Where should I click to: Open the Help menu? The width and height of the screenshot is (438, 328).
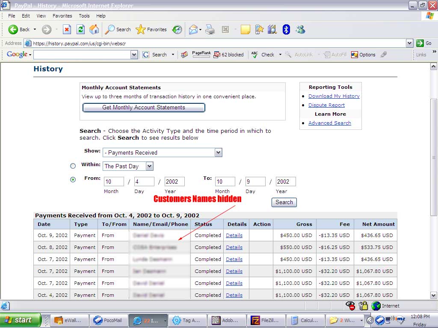click(101, 16)
